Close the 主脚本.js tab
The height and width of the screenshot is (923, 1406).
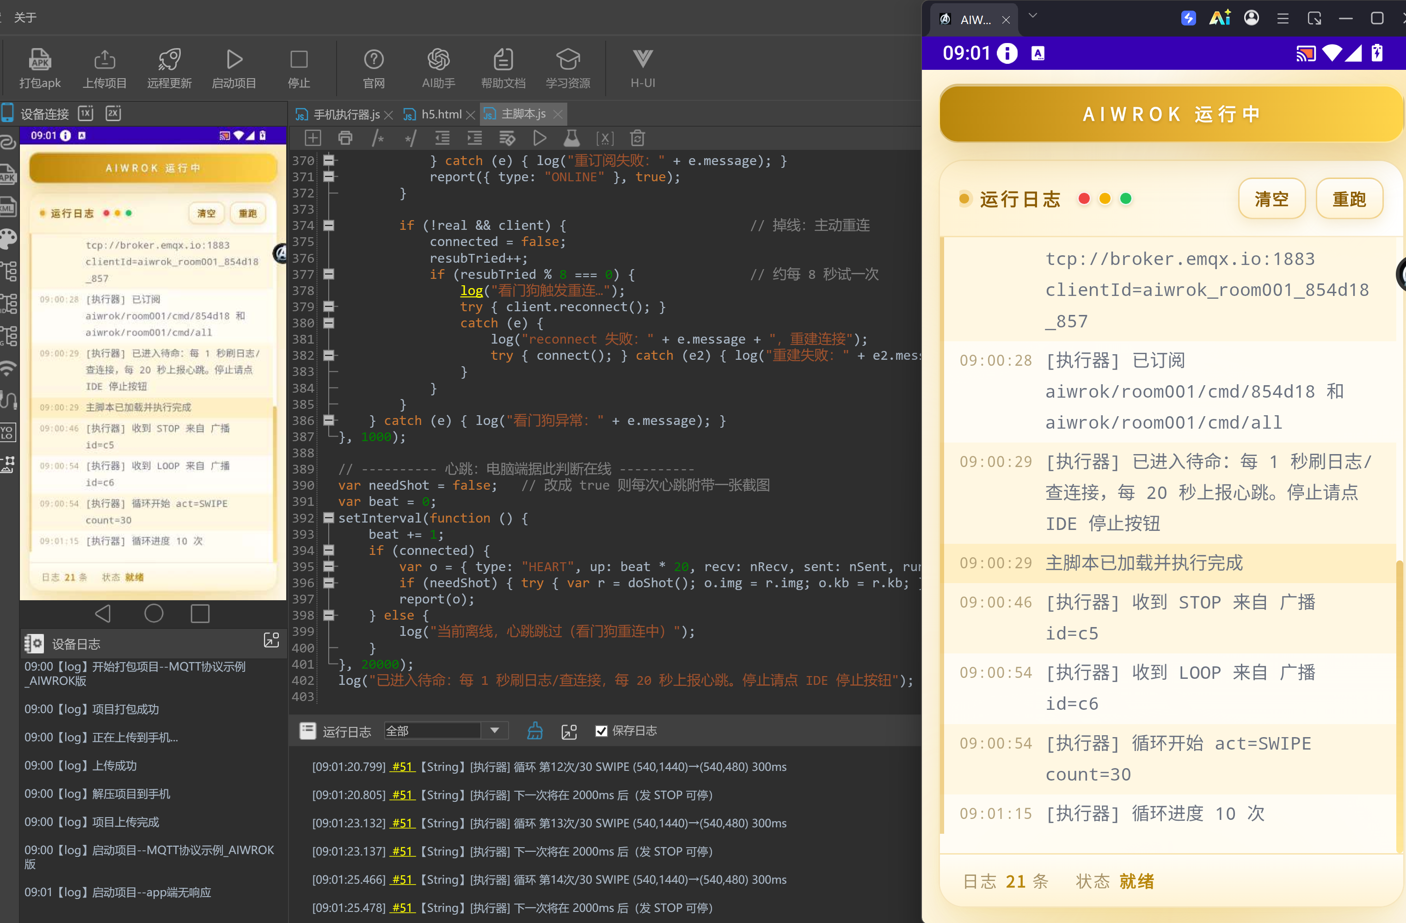pyautogui.click(x=557, y=115)
